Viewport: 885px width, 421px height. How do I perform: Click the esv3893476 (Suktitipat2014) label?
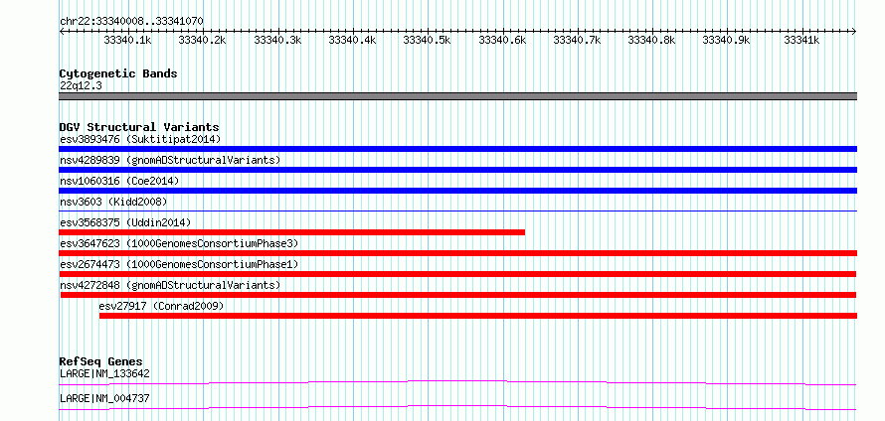(140, 139)
